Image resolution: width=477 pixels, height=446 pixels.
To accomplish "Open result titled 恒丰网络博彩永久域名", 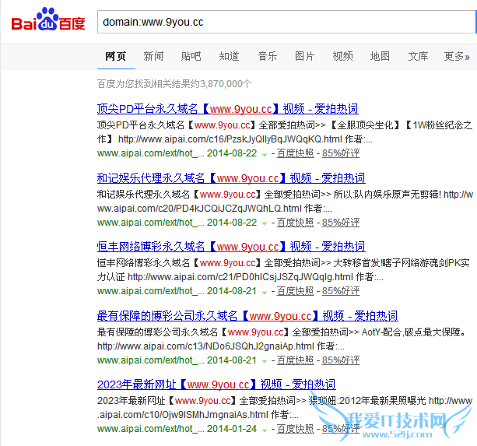I will [231, 247].
